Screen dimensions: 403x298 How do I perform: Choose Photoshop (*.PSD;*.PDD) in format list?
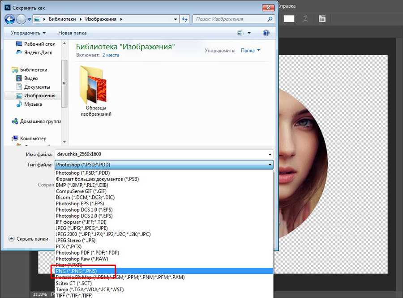(164, 173)
